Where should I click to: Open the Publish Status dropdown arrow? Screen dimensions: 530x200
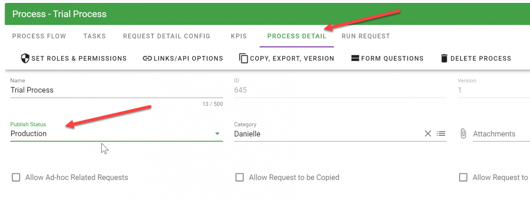[x=217, y=134]
